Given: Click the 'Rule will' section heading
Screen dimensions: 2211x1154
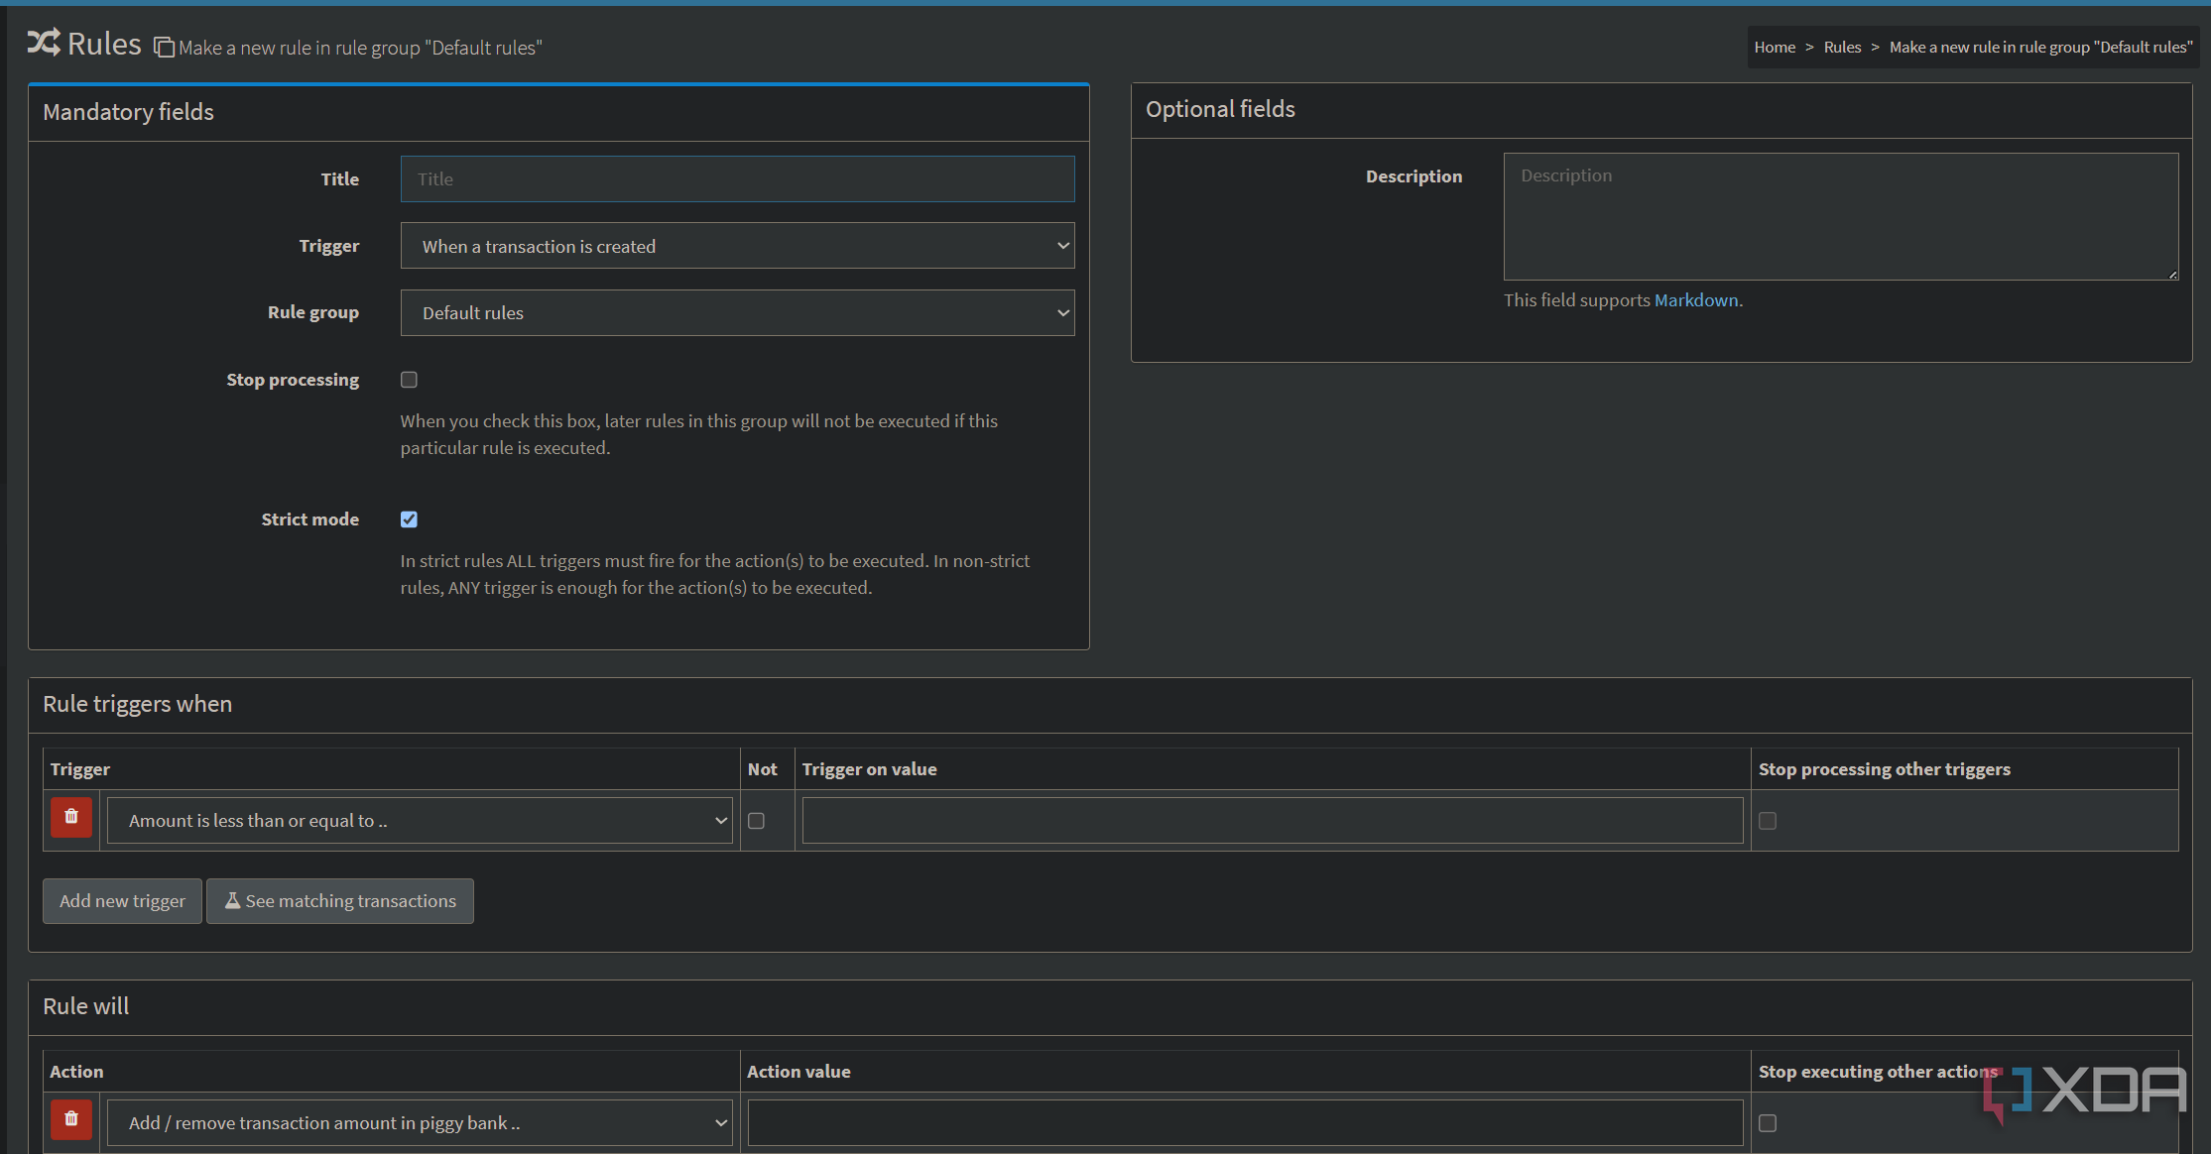Looking at the screenshot, I should tap(85, 1006).
